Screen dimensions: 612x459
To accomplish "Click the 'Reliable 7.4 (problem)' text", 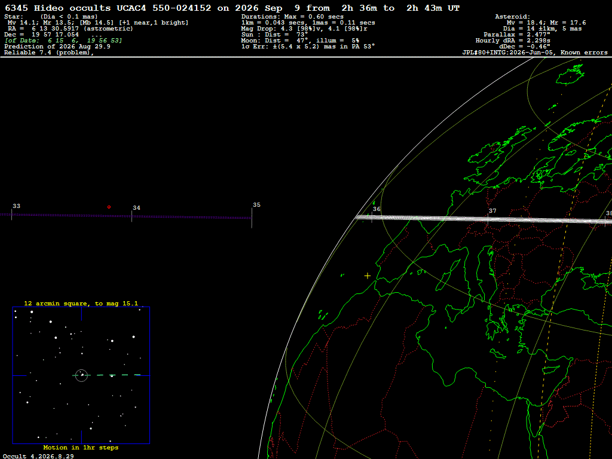I will coord(49,53).
